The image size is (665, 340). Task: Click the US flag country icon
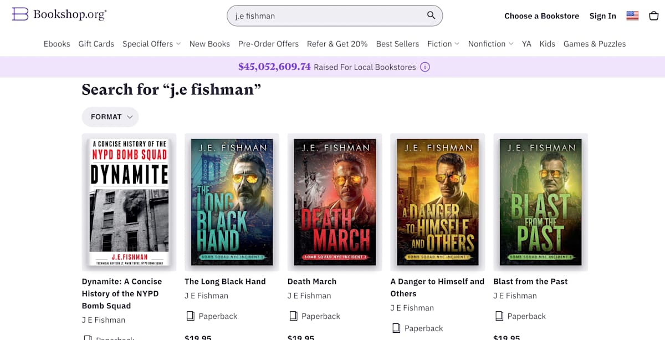pyautogui.click(x=632, y=16)
